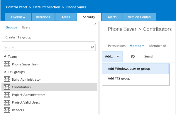Viewport: 176px width, 115px height.
Task: Click Create TFS group link
Action: pos(18,37)
